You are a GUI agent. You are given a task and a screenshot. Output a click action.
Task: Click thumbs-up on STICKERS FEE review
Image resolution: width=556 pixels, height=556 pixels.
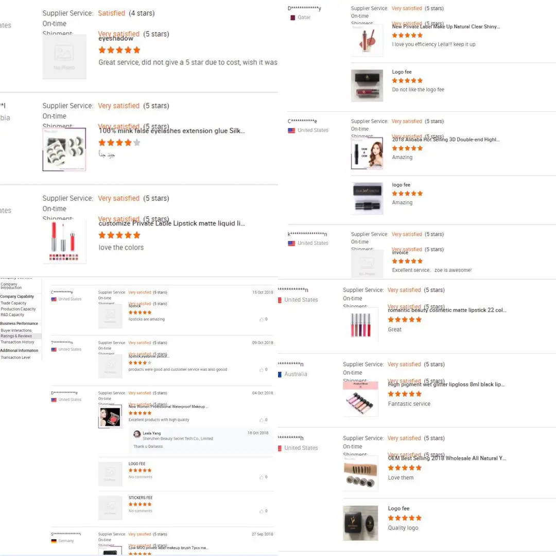click(262, 511)
